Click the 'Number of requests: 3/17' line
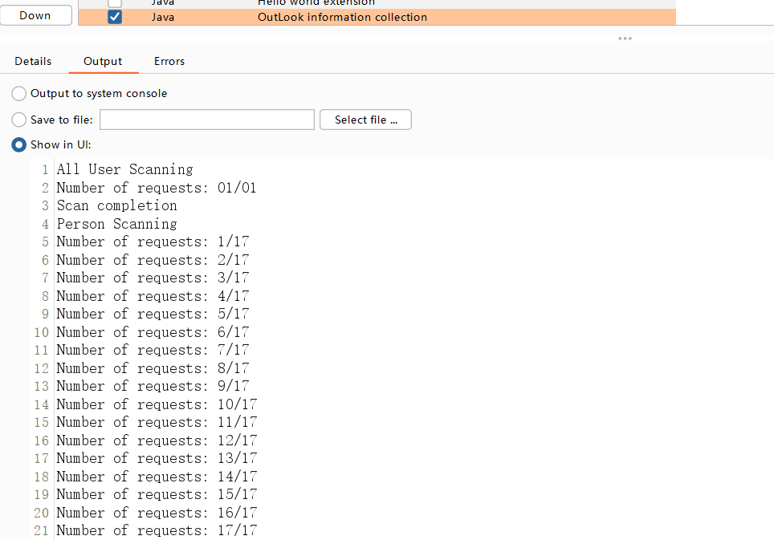774x540 pixels. pos(153,278)
